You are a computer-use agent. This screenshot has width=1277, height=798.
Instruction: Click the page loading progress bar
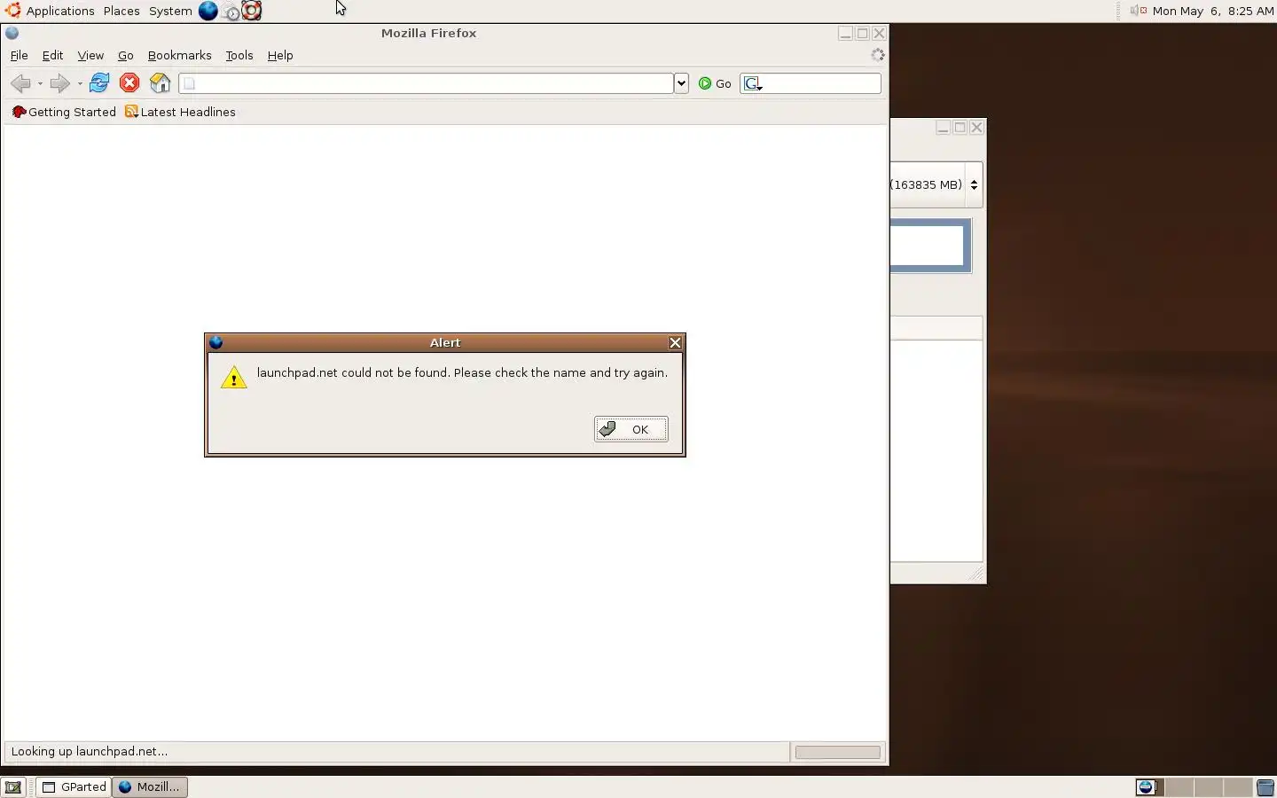pyautogui.click(x=838, y=752)
